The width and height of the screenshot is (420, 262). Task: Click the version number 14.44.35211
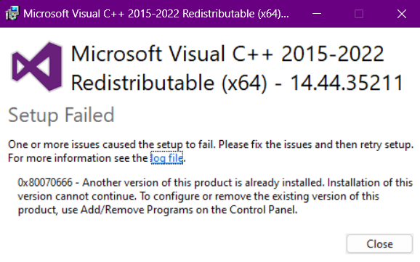pyautogui.click(x=347, y=83)
